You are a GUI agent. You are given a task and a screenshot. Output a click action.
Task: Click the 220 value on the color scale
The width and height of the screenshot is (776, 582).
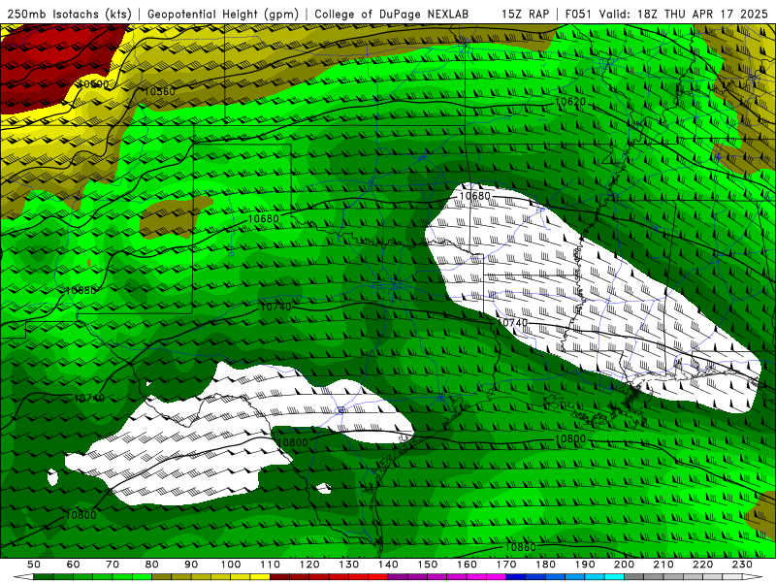[703, 565]
